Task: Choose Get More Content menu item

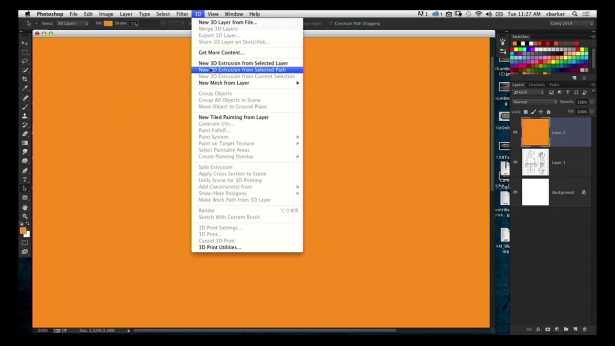Action: (247, 53)
